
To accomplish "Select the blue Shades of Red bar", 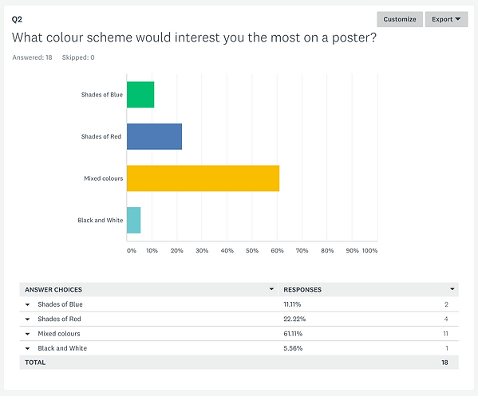I will (154, 136).
